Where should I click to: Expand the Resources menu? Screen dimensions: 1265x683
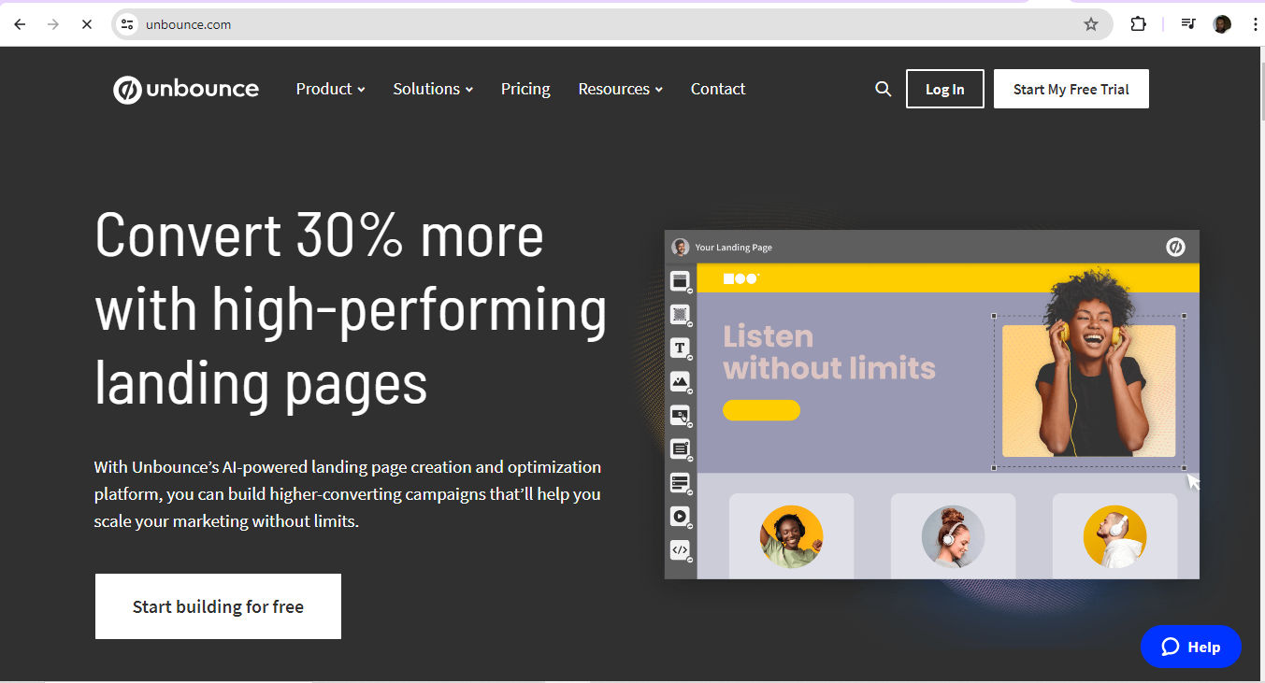[620, 89]
